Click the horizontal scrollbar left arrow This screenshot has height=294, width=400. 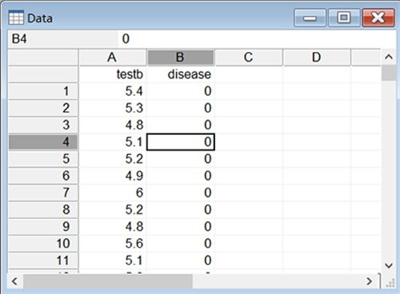[15, 281]
